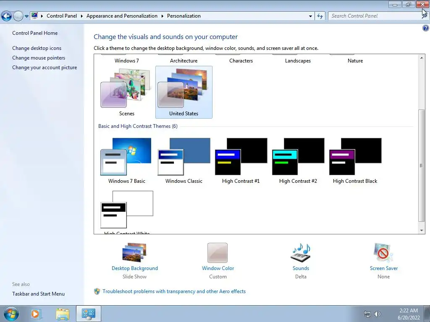Screen dimensions: 430x322
Task: Open the address bar history dropdown
Action: tap(310, 16)
